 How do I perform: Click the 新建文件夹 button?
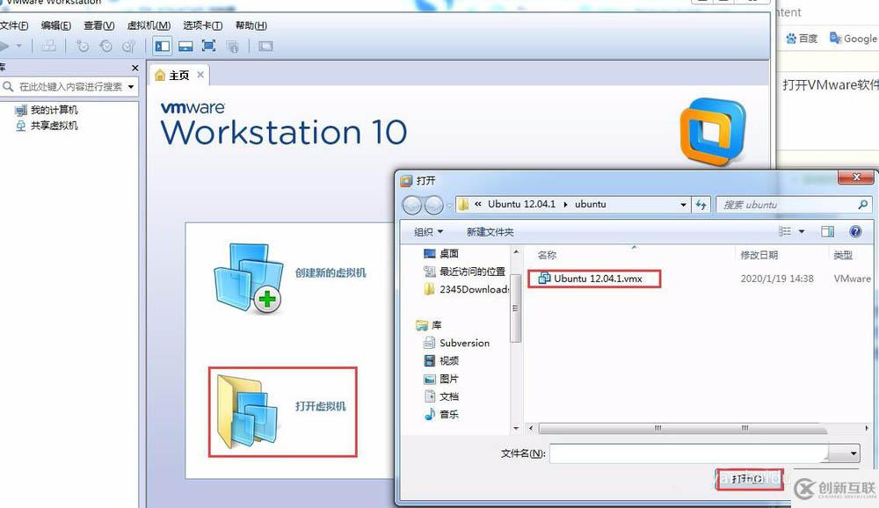[490, 231]
